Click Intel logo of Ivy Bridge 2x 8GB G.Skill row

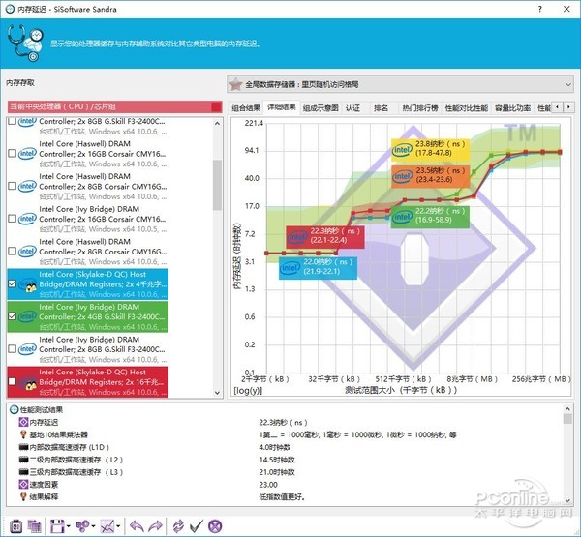pos(27,349)
